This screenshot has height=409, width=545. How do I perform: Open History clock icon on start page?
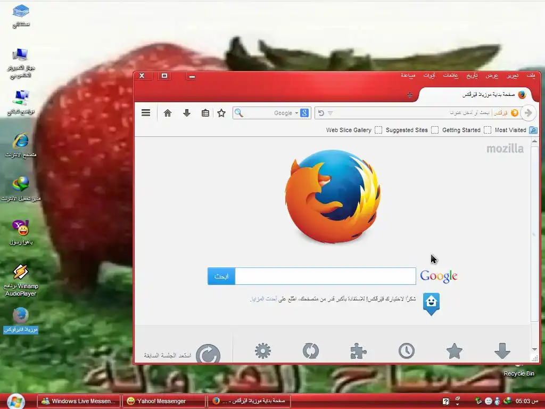(x=406, y=350)
